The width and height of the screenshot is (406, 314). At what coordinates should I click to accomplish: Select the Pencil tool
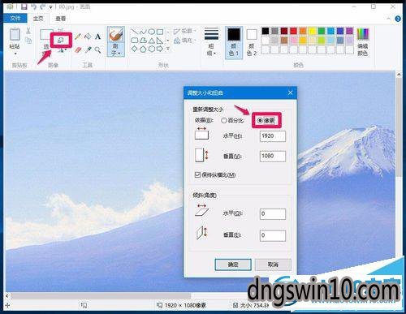click(x=78, y=36)
